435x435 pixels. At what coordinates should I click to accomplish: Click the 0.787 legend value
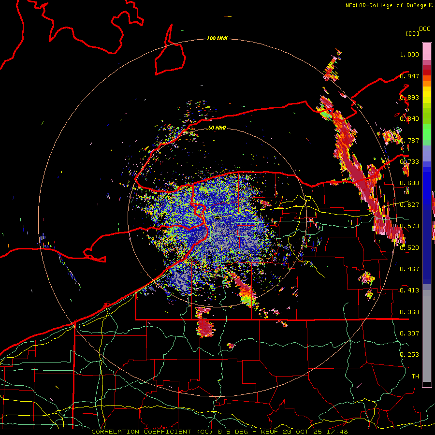pyautogui.click(x=409, y=140)
